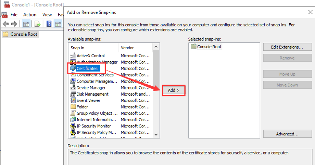This screenshot has width=315, height=165.
Task: Select the IP Security Policy Management icon
Action: tap(73, 133)
